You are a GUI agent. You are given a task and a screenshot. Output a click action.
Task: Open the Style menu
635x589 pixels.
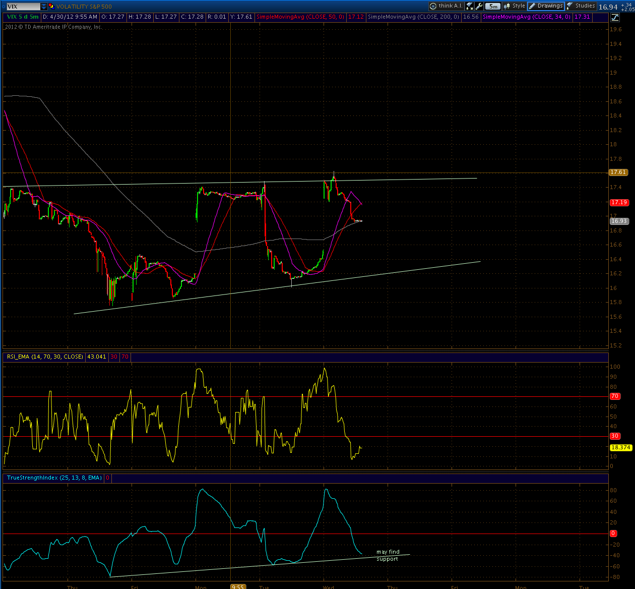(x=514, y=6)
